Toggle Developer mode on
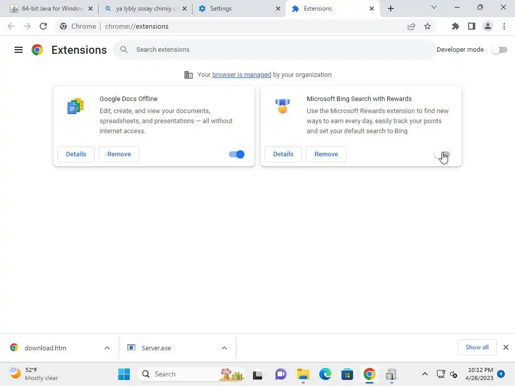This screenshot has width=515, height=386. (499, 50)
